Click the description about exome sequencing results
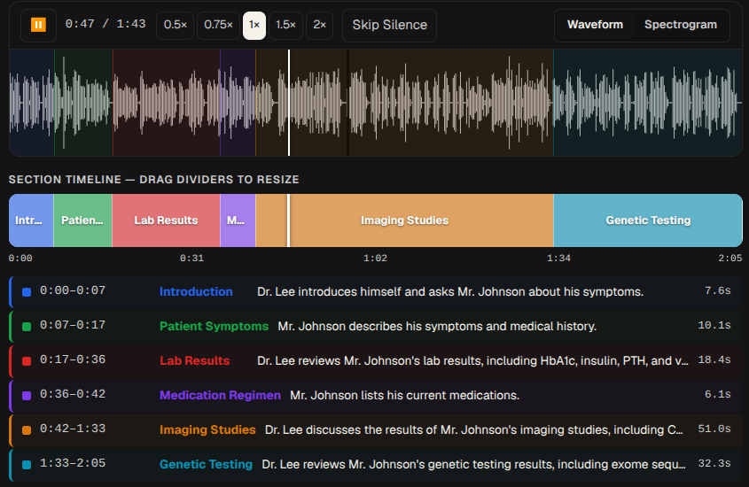 tap(473, 464)
